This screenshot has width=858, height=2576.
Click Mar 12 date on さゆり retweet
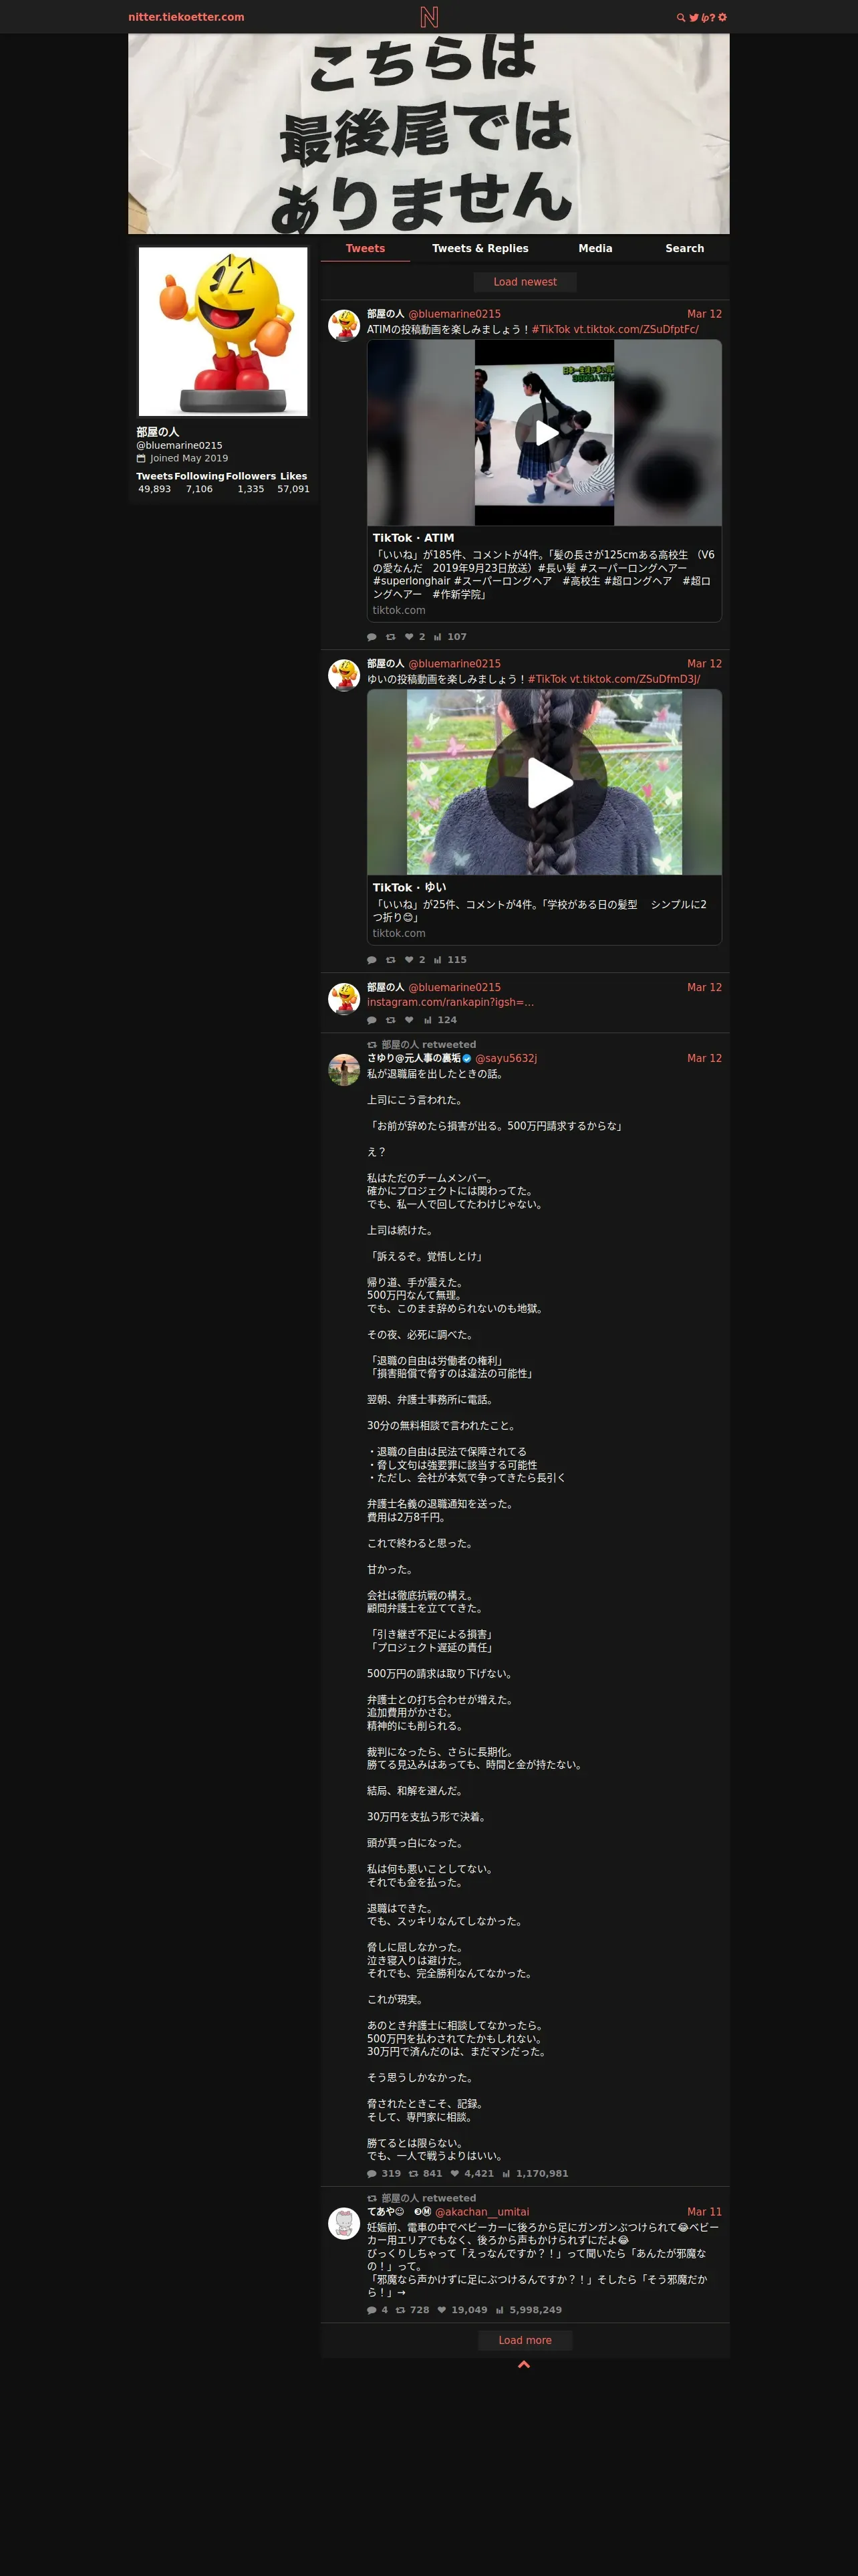(704, 1058)
